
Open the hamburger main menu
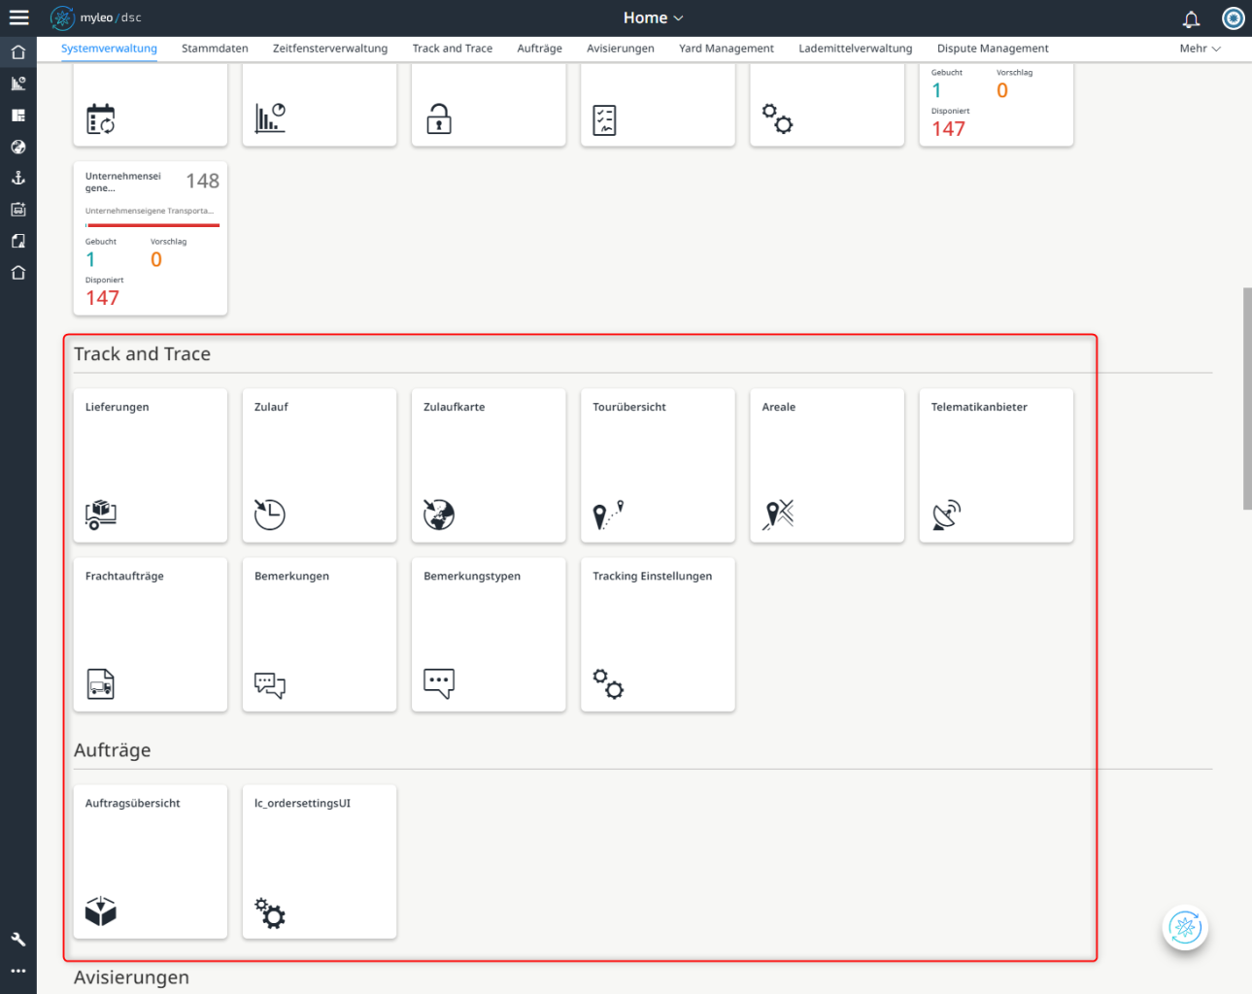pyautogui.click(x=18, y=17)
